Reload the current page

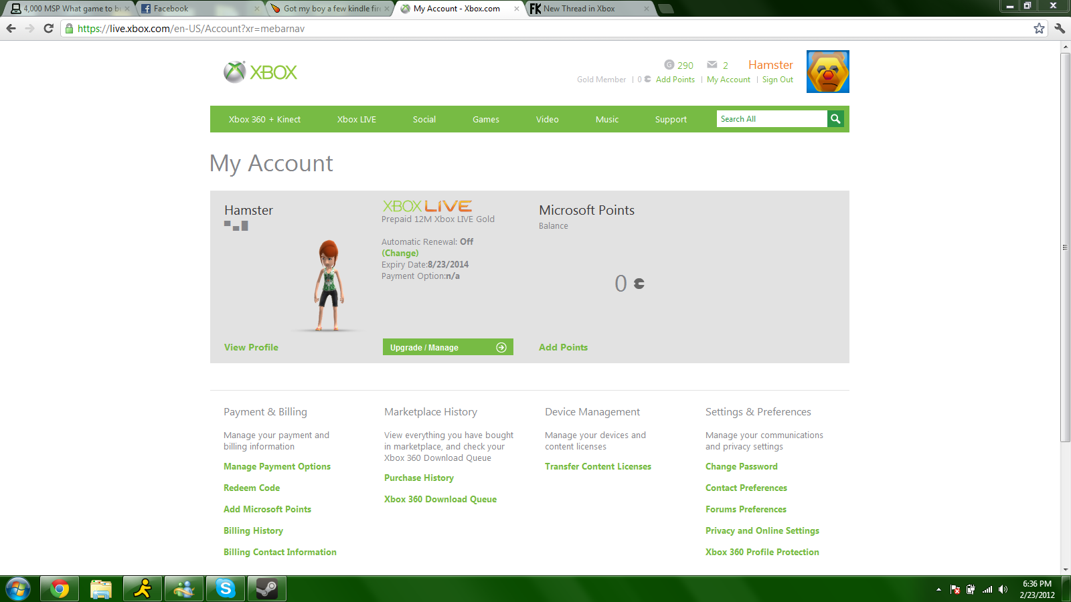[x=48, y=28]
